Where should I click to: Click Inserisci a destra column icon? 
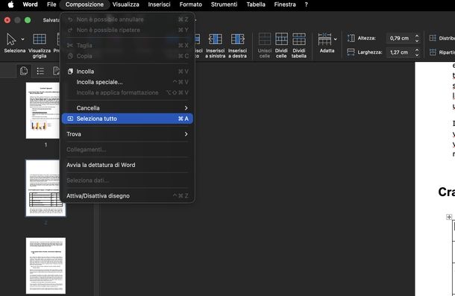pos(237,40)
